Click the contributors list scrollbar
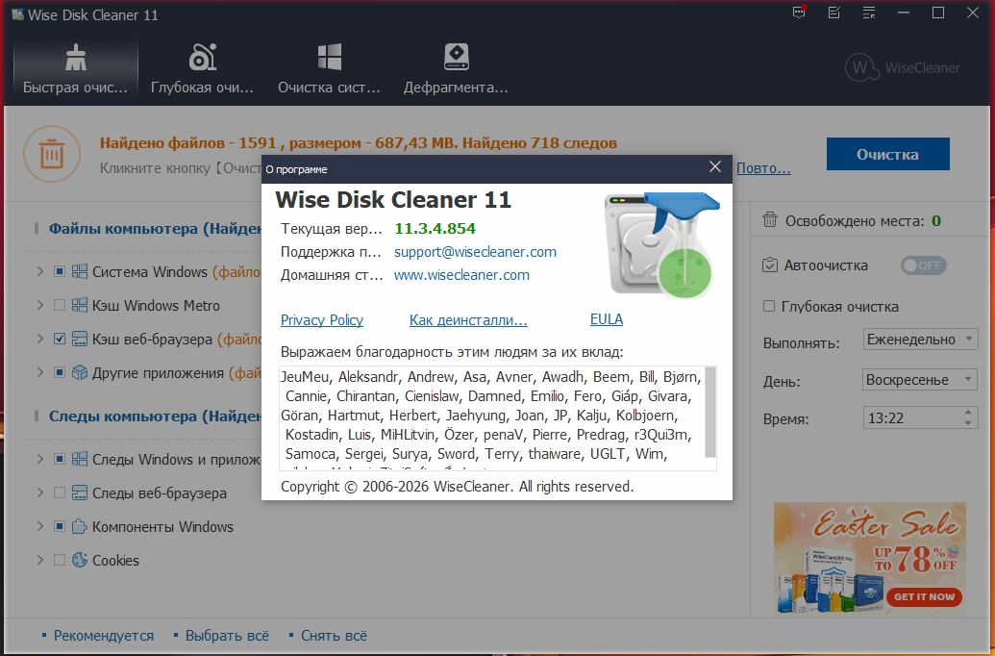This screenshot has height=656, width=995. coord(710,413)
